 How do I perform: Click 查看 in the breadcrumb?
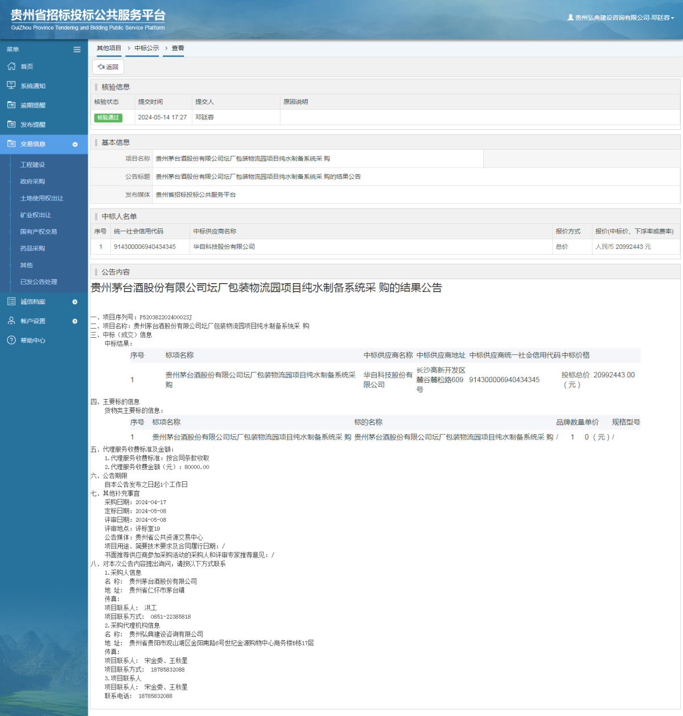tap(178, 48)
